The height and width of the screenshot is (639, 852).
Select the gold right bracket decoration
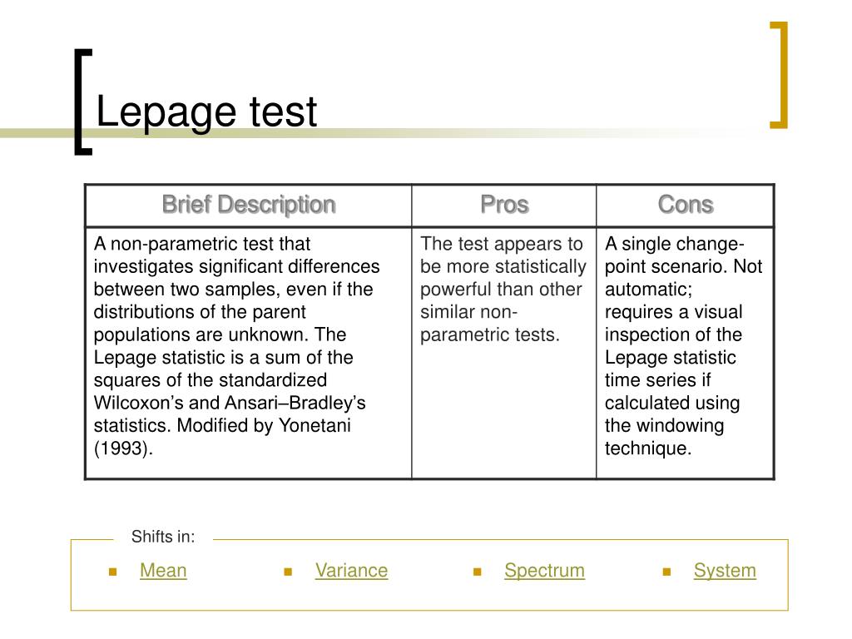[x=780, y=75]
